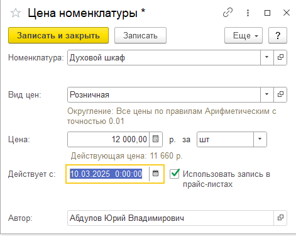Click the Записать button

(140, 35)
